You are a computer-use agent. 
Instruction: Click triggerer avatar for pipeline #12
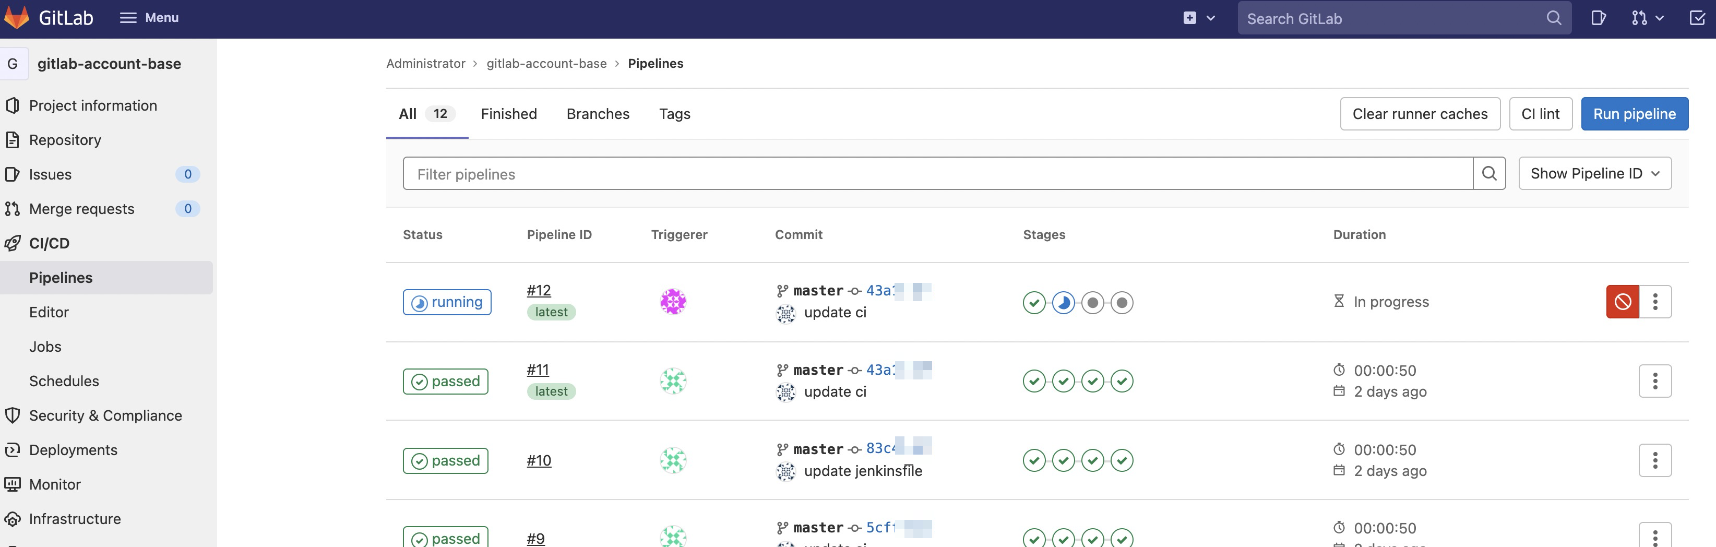(x=673, y=302)
